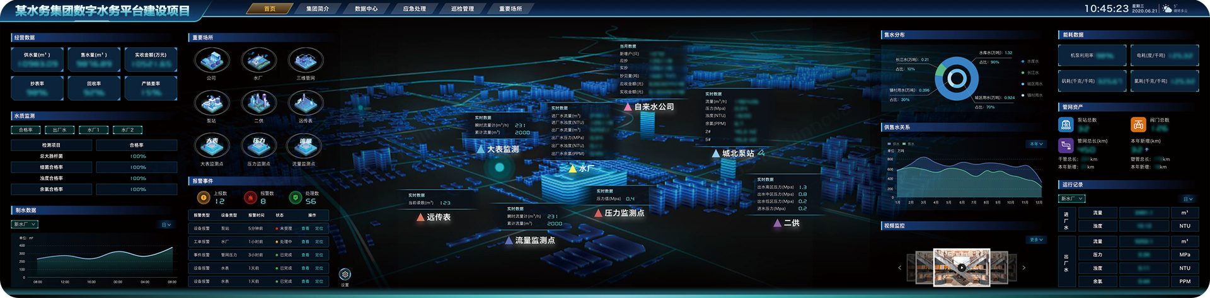
Task: Click the 城区用水 legend color dot
Action: click(1022, 84)
